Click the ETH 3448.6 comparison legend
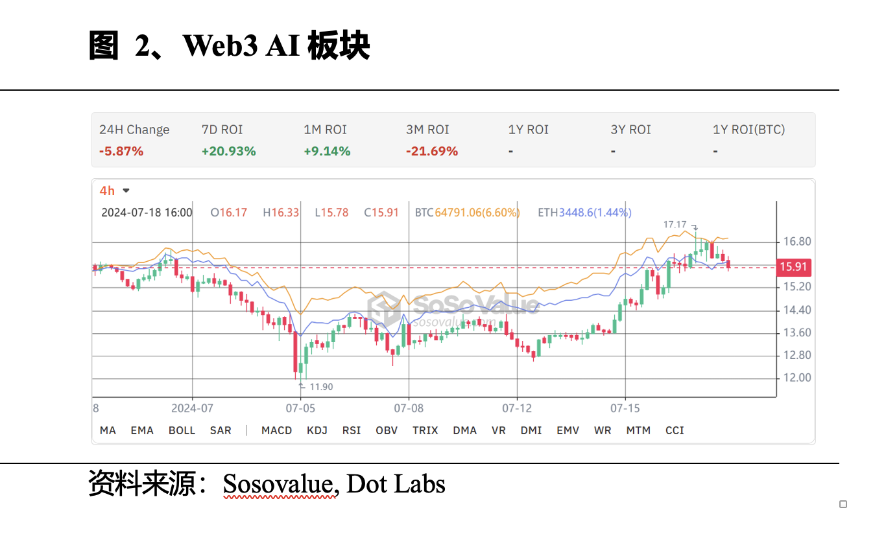Image resolution: width=886 pixels, height=534 pixels. pyautogui.click(x=585, y=212)
